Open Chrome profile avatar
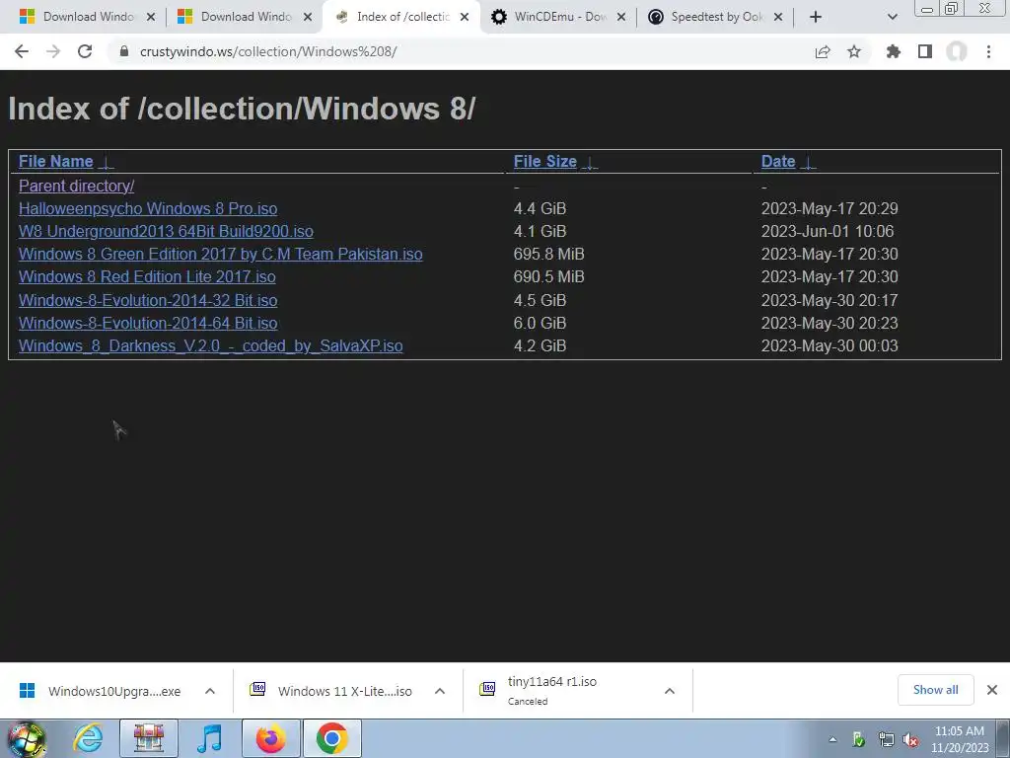 coord(957,51)
